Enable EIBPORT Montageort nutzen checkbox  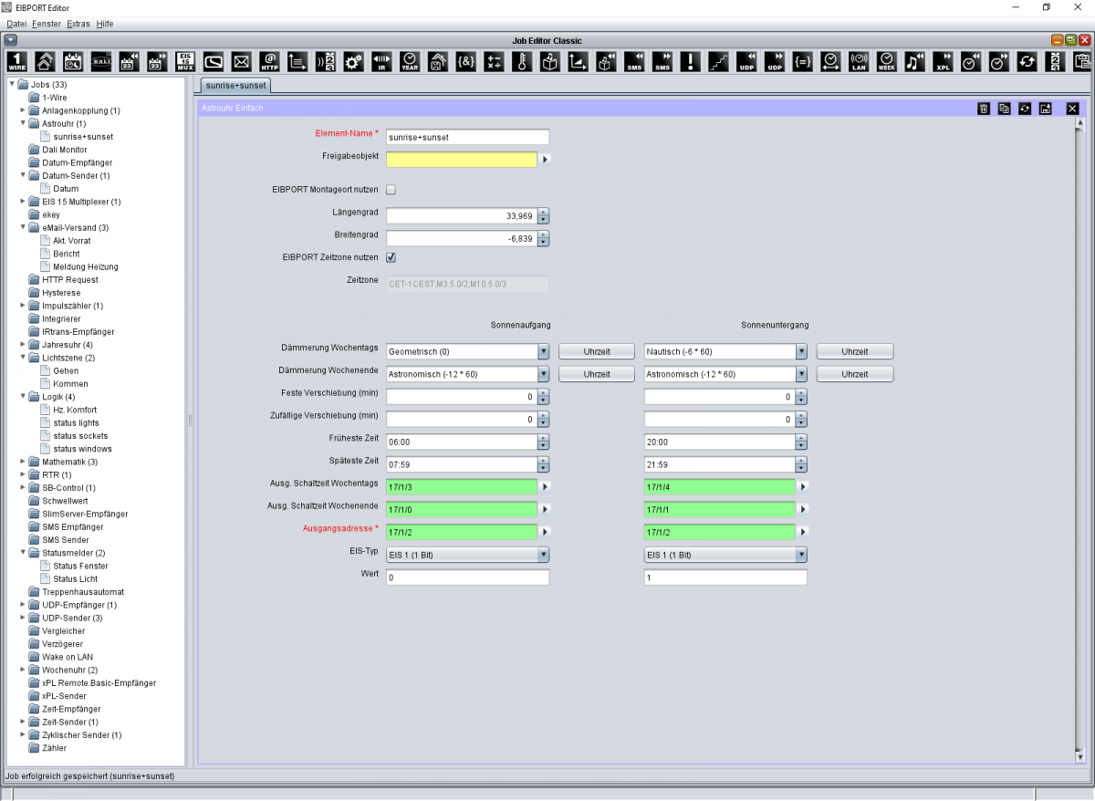391,190
